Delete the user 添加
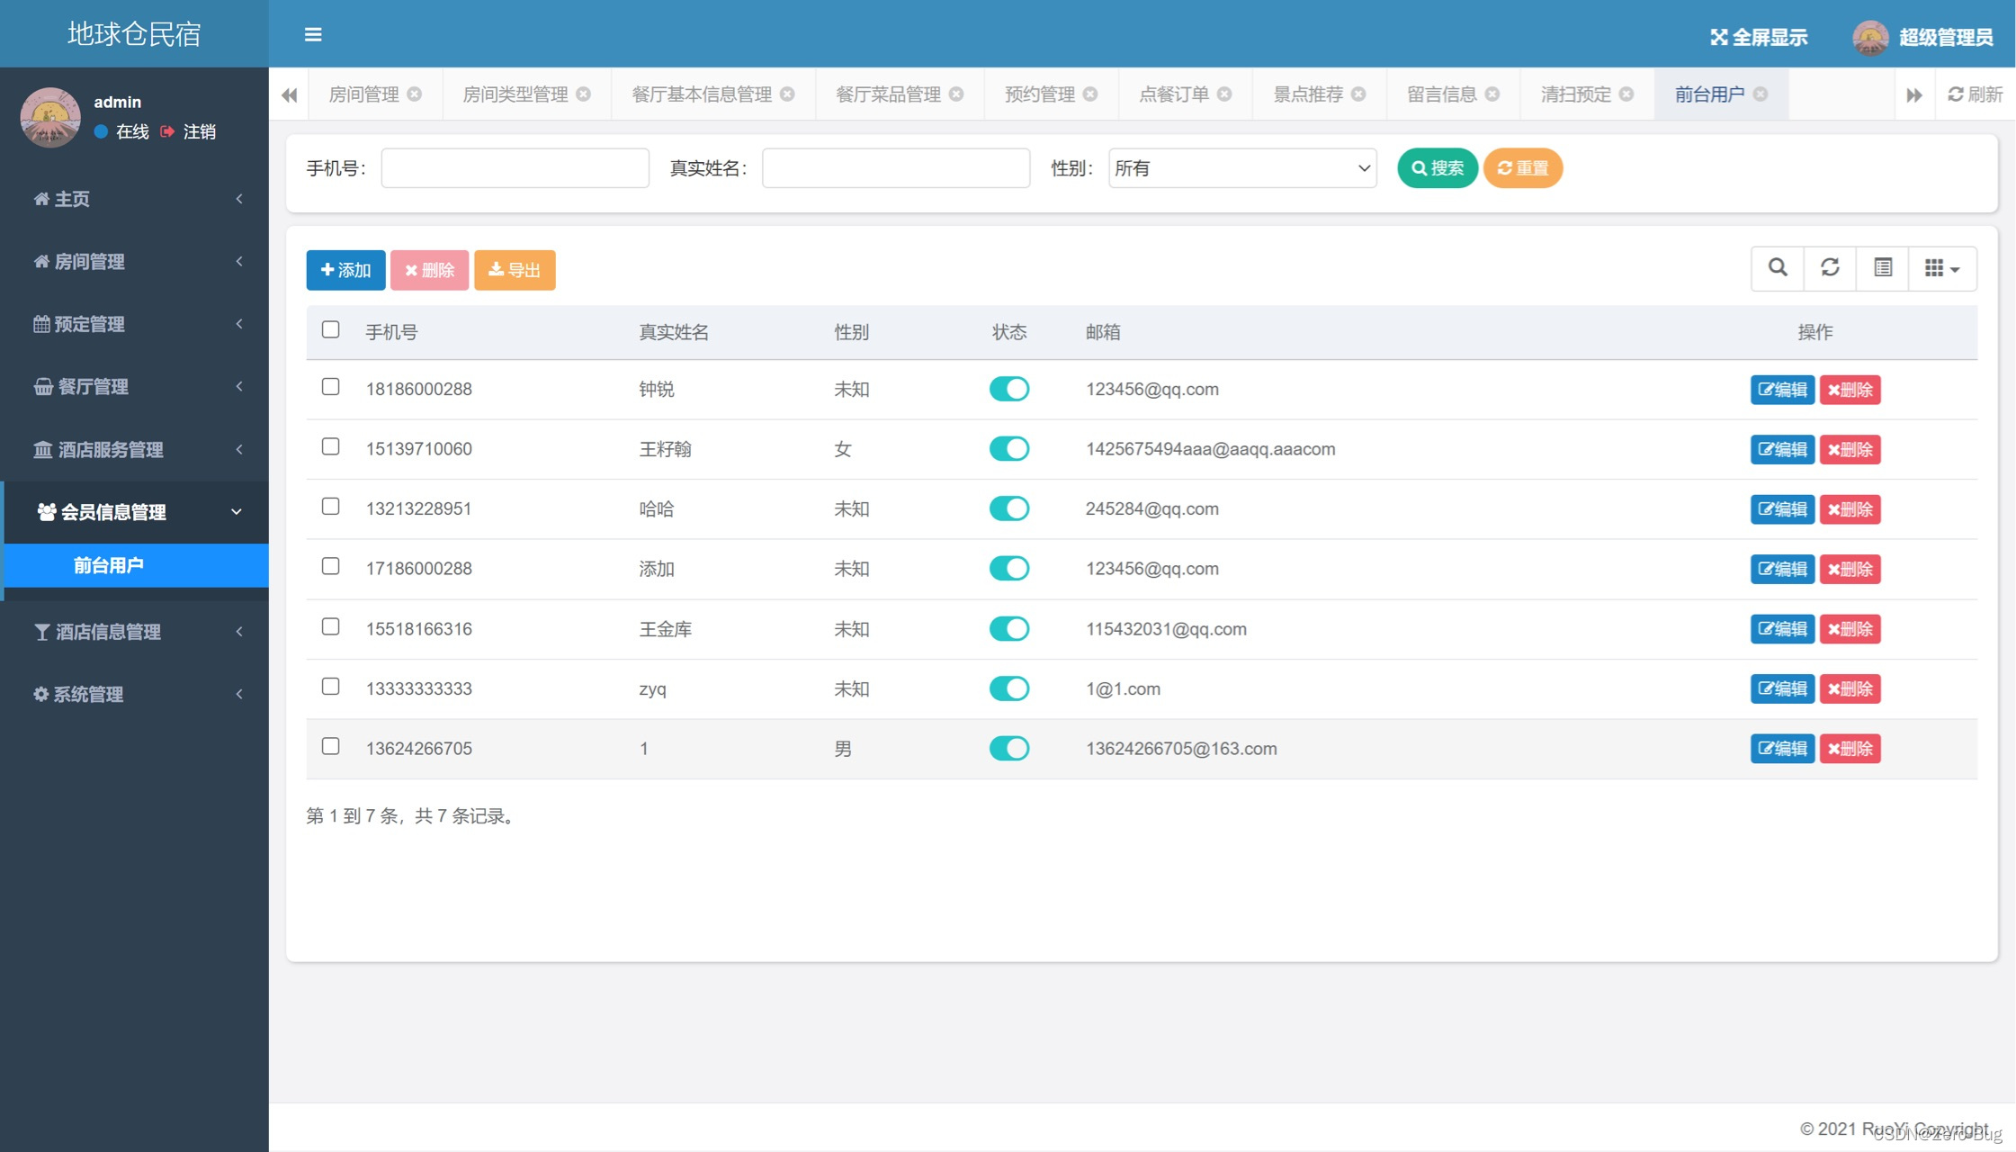Image resolution: width=2016 pixels, height=1152 pixels. point(1850,569)
